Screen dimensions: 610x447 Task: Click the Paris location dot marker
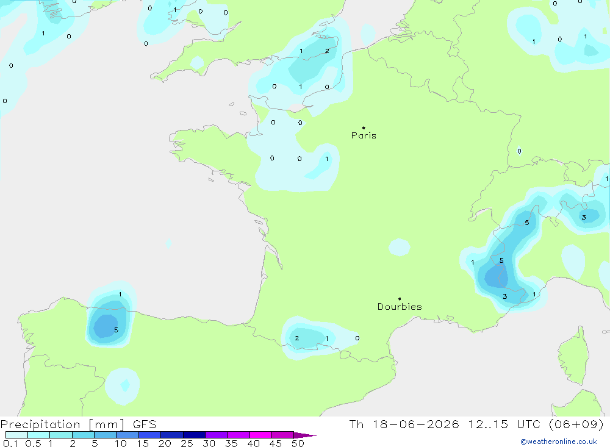pos(364,127)
